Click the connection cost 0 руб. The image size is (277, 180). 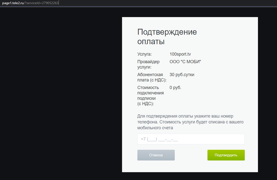coord(175,87)
